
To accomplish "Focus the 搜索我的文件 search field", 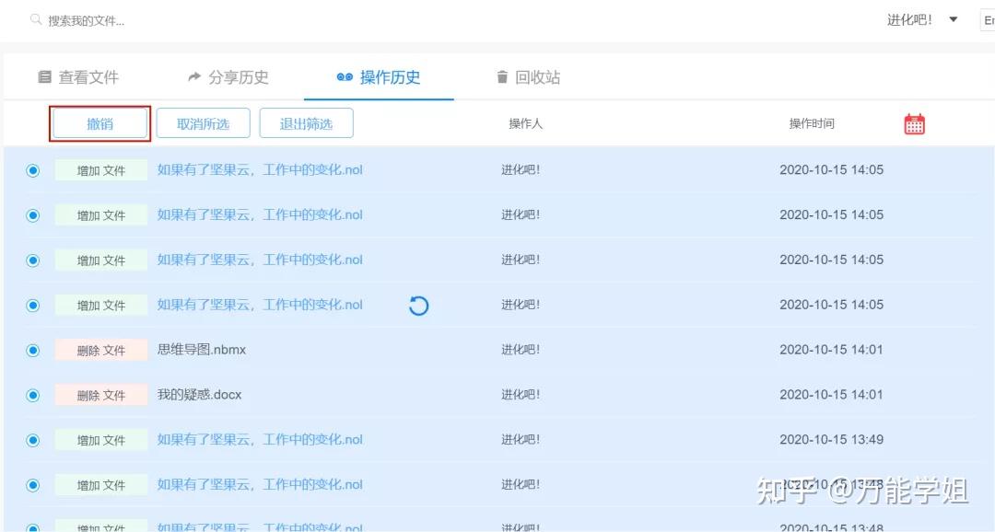I will 87,21.
